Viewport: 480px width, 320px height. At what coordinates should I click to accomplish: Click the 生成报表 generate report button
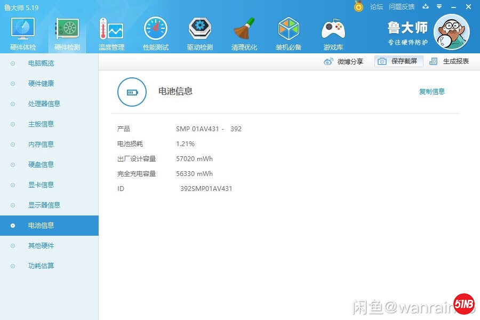pos(450,61)
